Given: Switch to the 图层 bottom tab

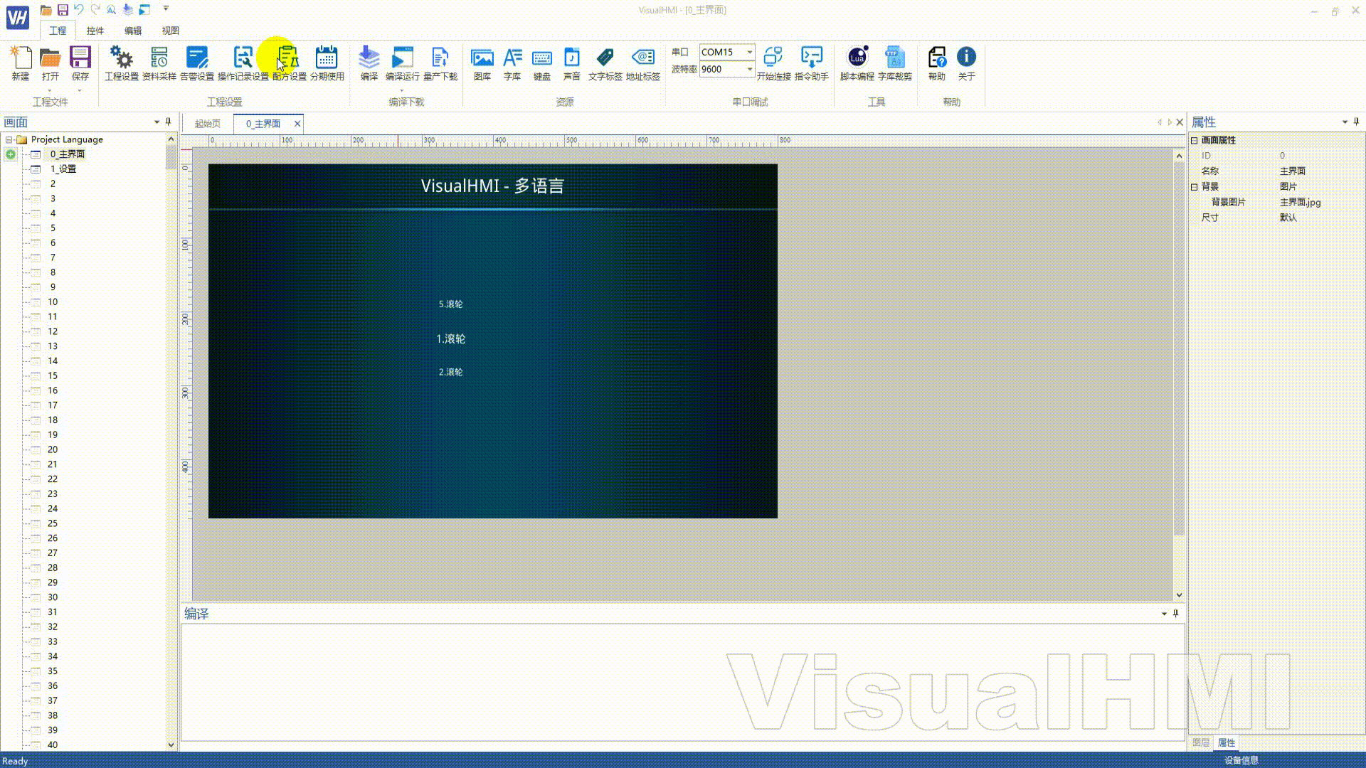Looking at the screenshot, I should tap(1201, 742).
